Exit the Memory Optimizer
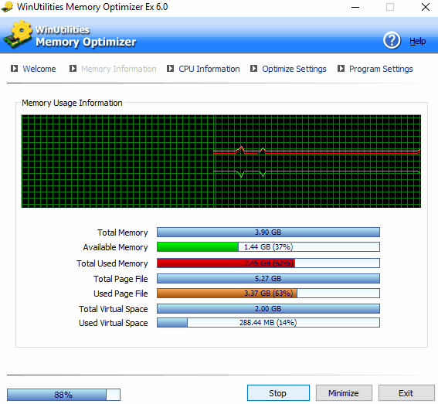438x404 pixels. point(406,393)
